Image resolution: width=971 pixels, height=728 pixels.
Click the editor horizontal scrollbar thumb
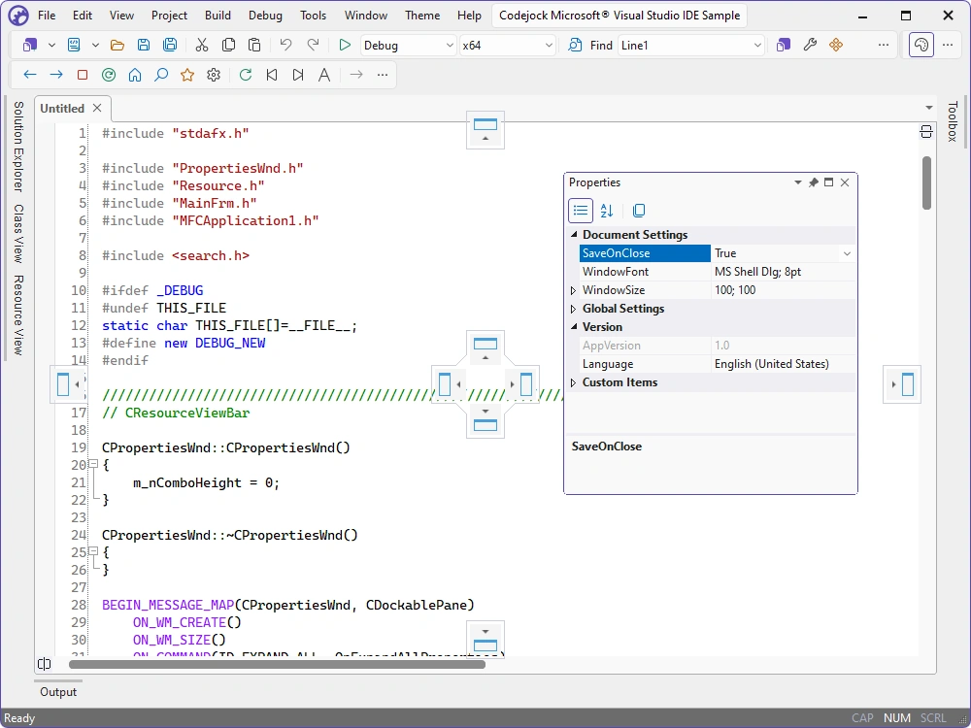pyautogui.click(x=278, y=664)
